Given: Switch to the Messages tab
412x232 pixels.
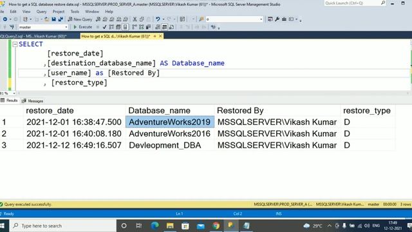Looking at the screenshot, I should point(33,101).
